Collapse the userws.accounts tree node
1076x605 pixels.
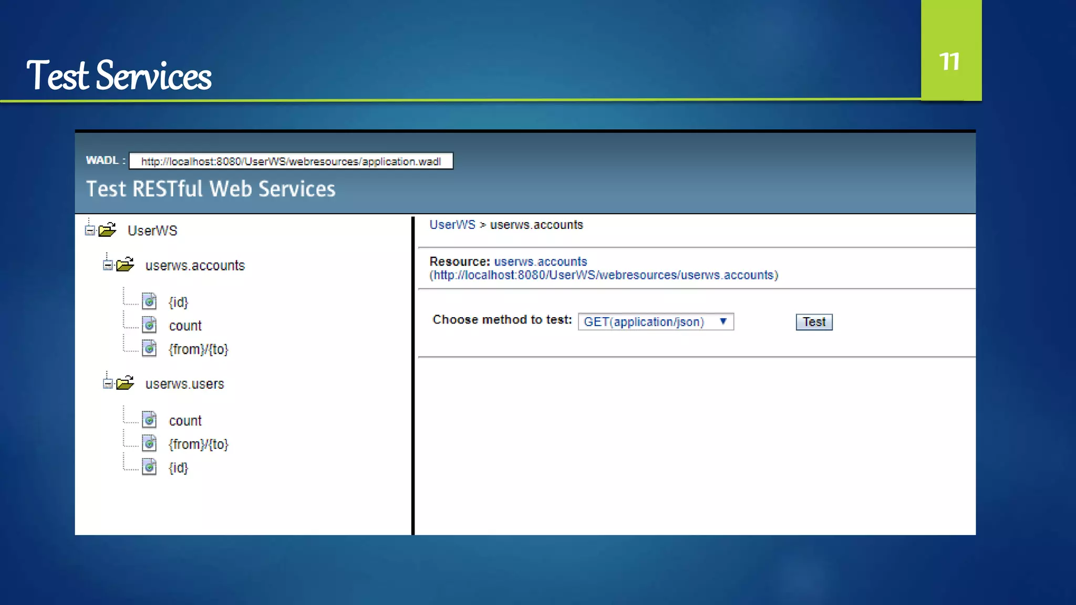[108, 265]
